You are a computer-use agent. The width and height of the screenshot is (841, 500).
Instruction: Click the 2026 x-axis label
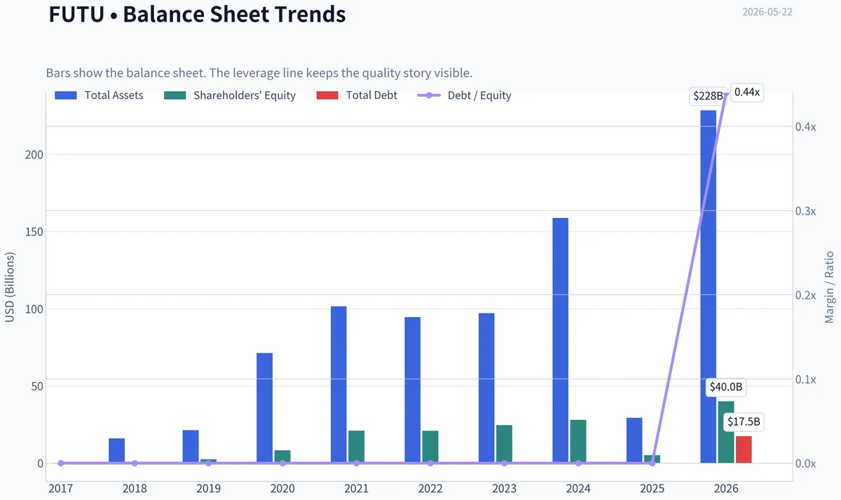point(726,487)
